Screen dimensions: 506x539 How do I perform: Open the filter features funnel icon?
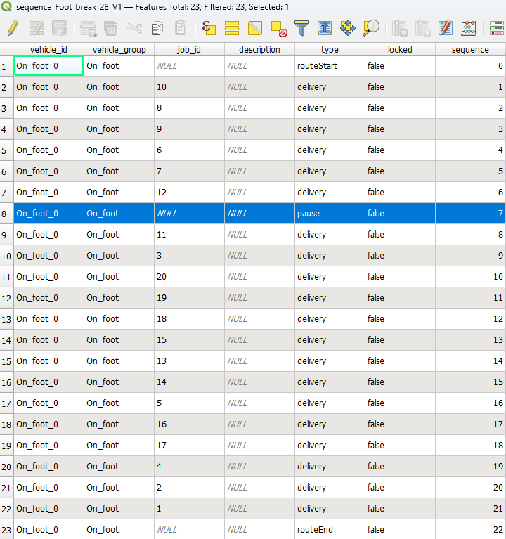pyautogui.click(x=301, y=28)
